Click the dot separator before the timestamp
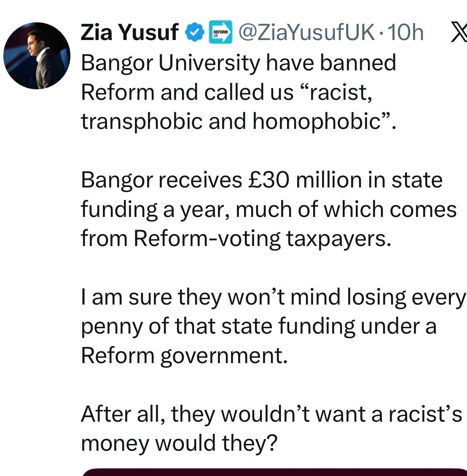Image resolution: width=467 pixels, height=476 pixels. [381, 34]
